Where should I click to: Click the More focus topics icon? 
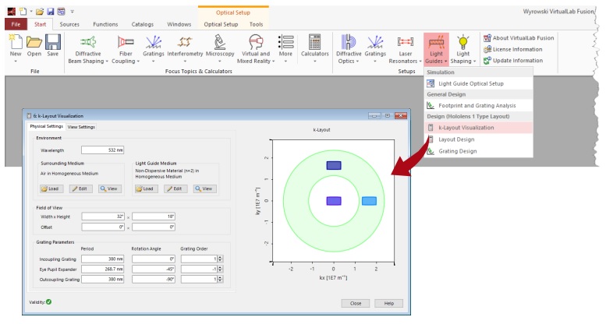pyautogui.click(x=285, y=42)
